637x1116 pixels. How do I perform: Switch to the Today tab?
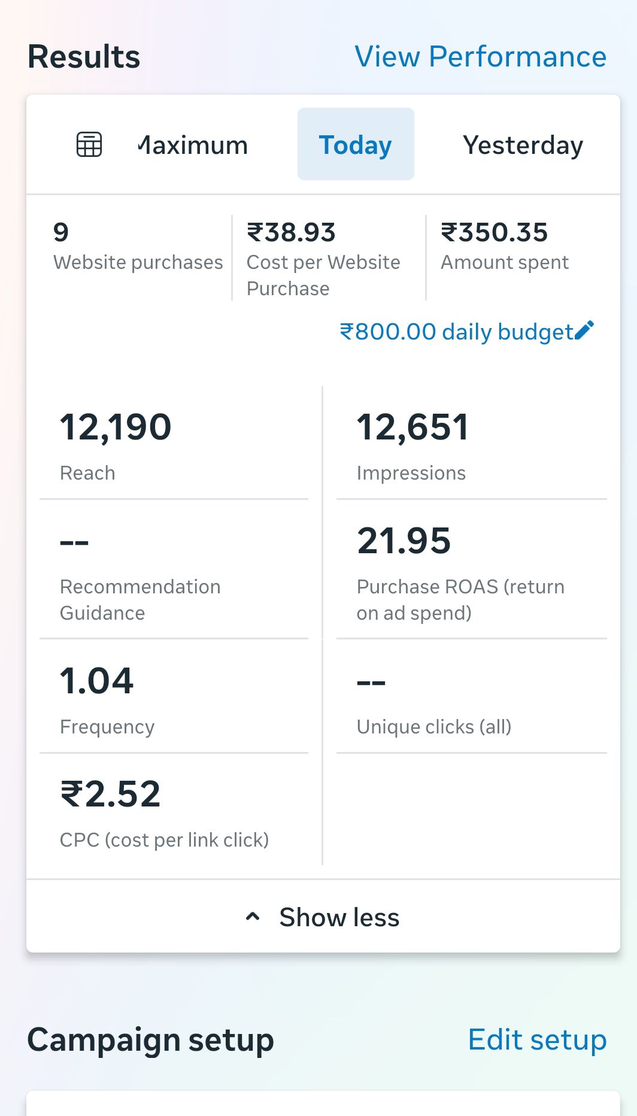pyautogui.click(x=356, y=144)
